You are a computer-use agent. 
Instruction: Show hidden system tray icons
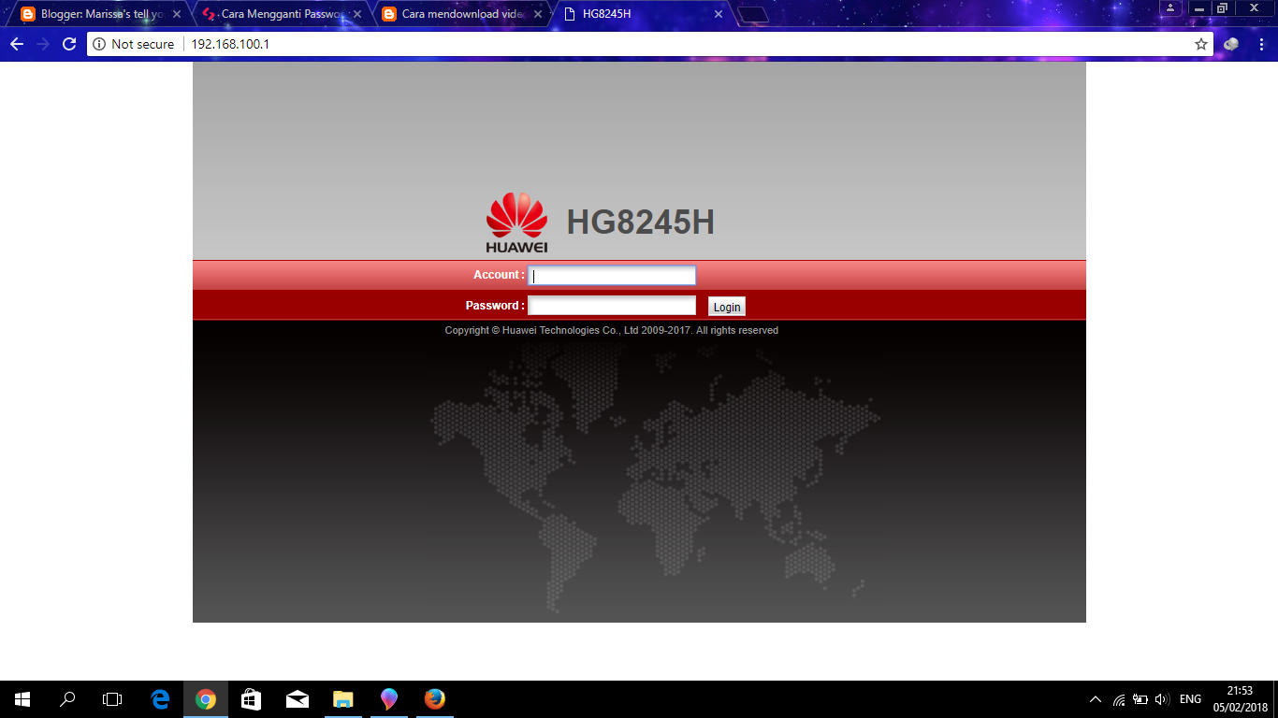1096,699
